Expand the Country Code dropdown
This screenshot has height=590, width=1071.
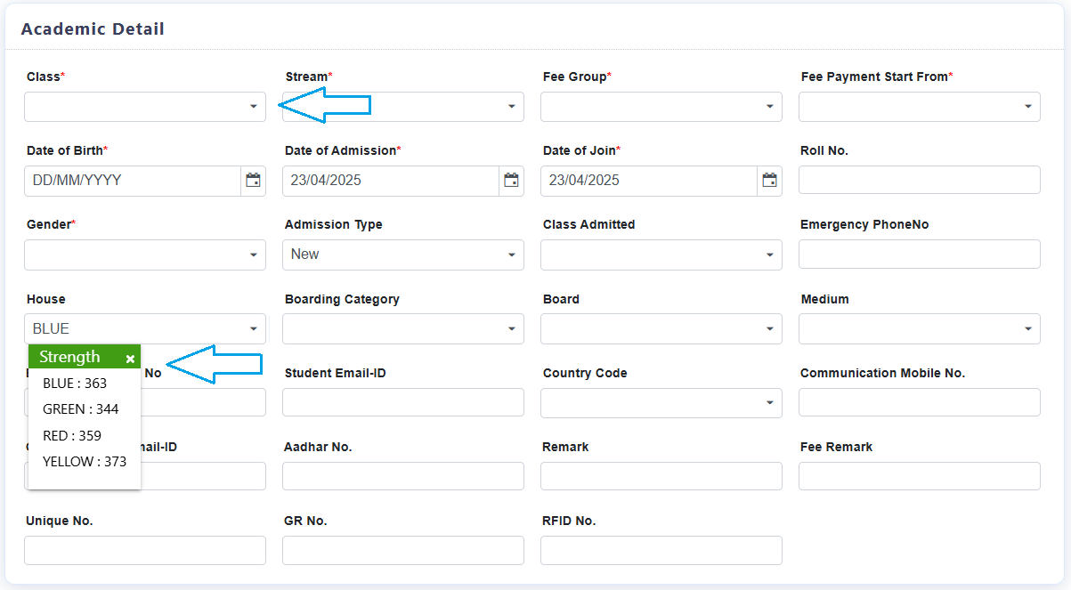pyautogui.click(x=661, y=403)
